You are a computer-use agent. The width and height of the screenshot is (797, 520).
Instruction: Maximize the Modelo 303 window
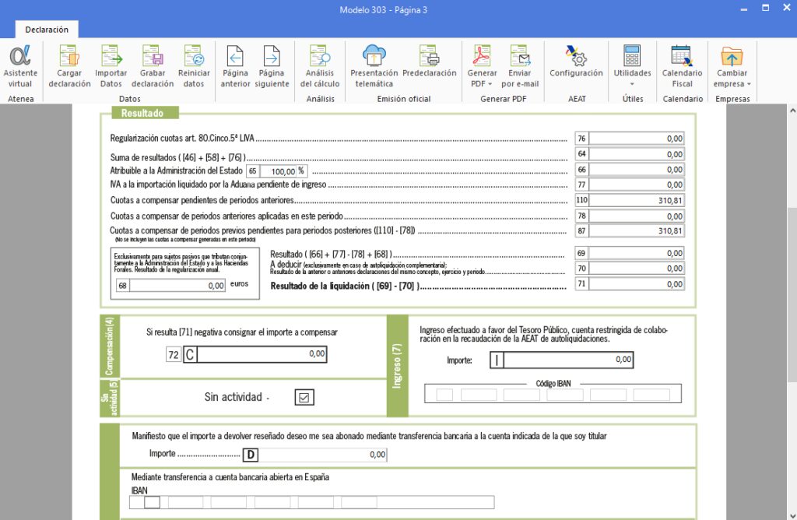766,8
